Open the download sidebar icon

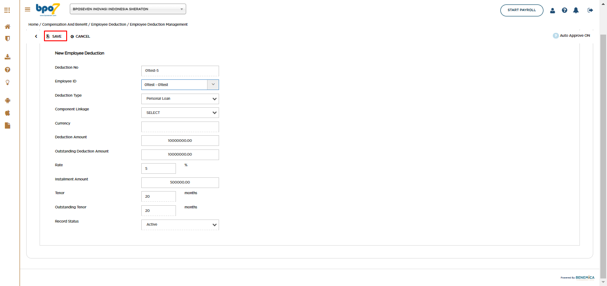click(8, 57)
